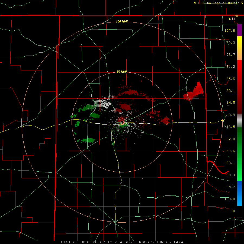Click the VEL legend title
Image resolution: width=244 pixels, height=244 pixels.
[x=238, y=16]
